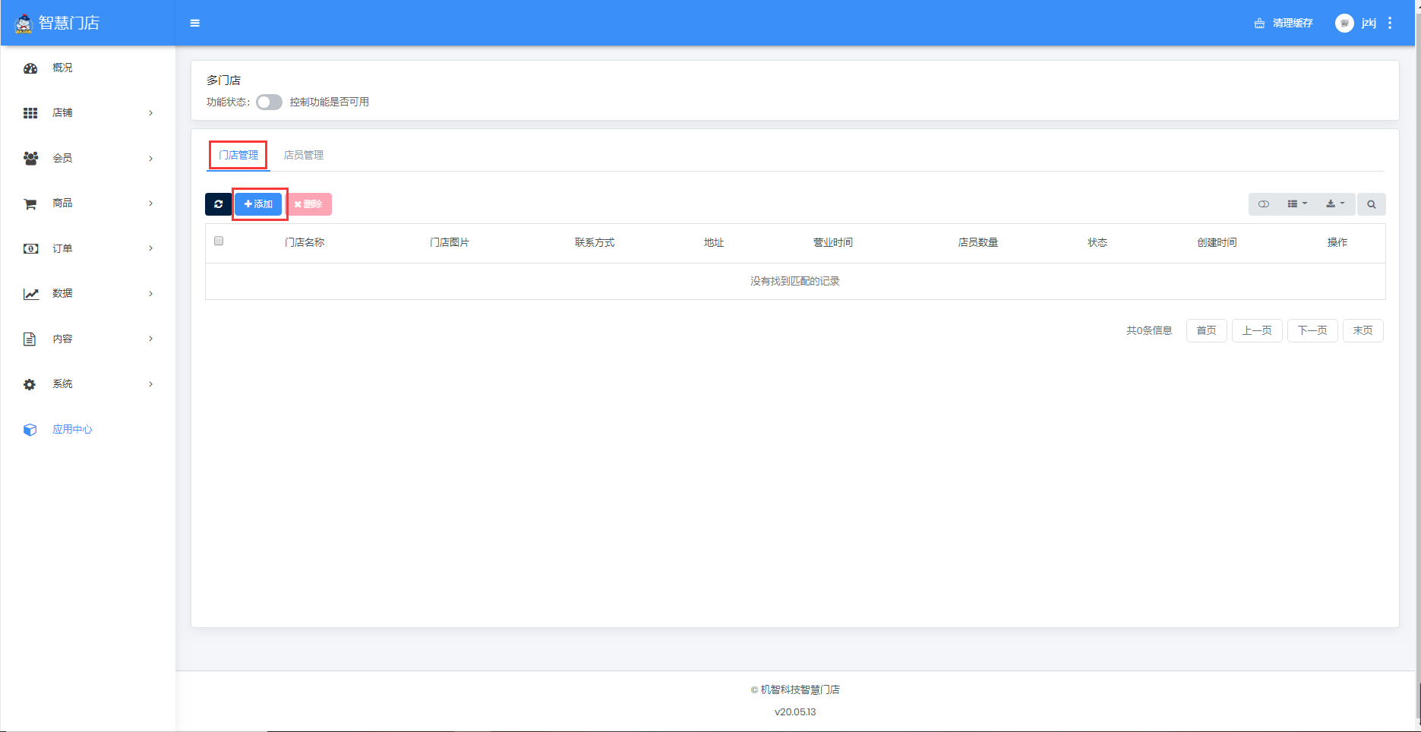This screenshot has width=1421, height=732.
Task: Click the 联系方式 column header
Action: pos(595,242)
